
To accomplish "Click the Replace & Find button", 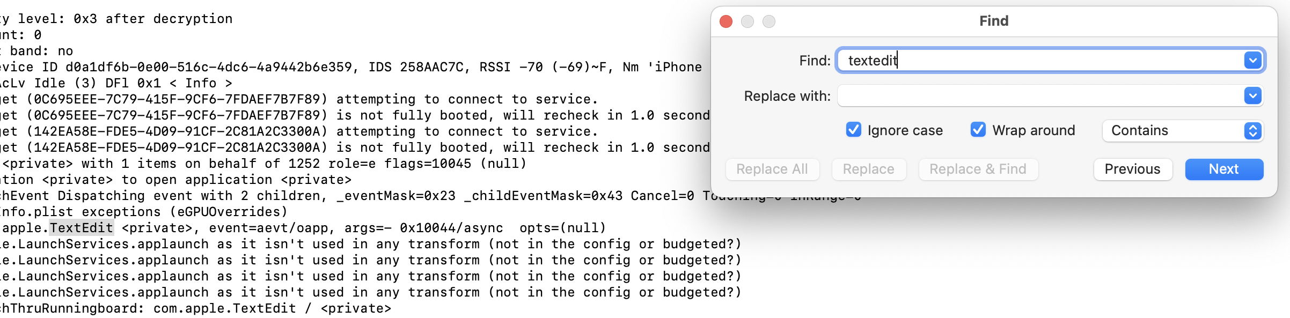I will click(978, 169).
